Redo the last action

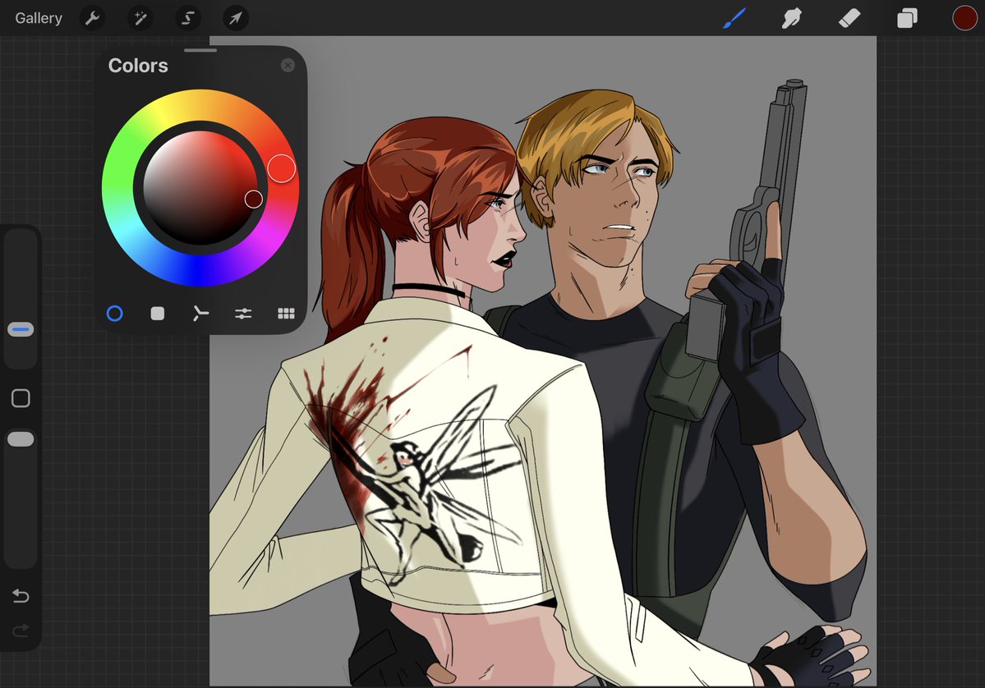[21, 630]
